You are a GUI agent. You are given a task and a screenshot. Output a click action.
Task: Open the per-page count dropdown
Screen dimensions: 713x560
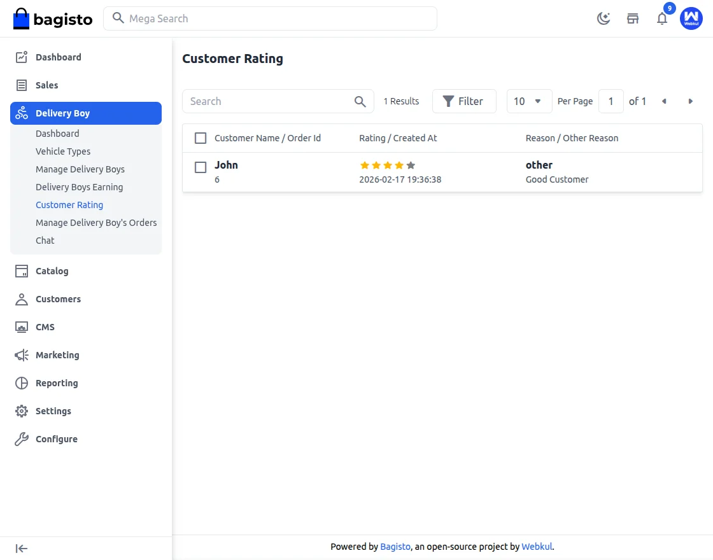click(529, 101)
